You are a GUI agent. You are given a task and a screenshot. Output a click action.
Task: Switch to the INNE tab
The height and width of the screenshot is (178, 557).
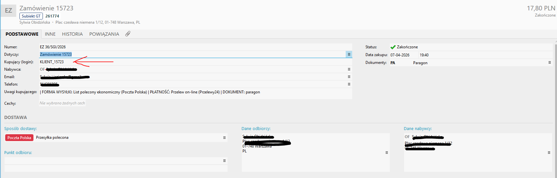pos(50,34)
